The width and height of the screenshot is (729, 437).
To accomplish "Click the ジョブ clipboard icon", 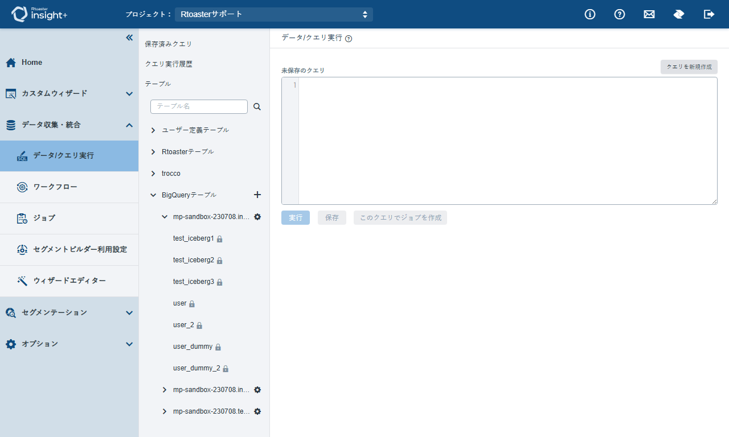I will 22,218.
